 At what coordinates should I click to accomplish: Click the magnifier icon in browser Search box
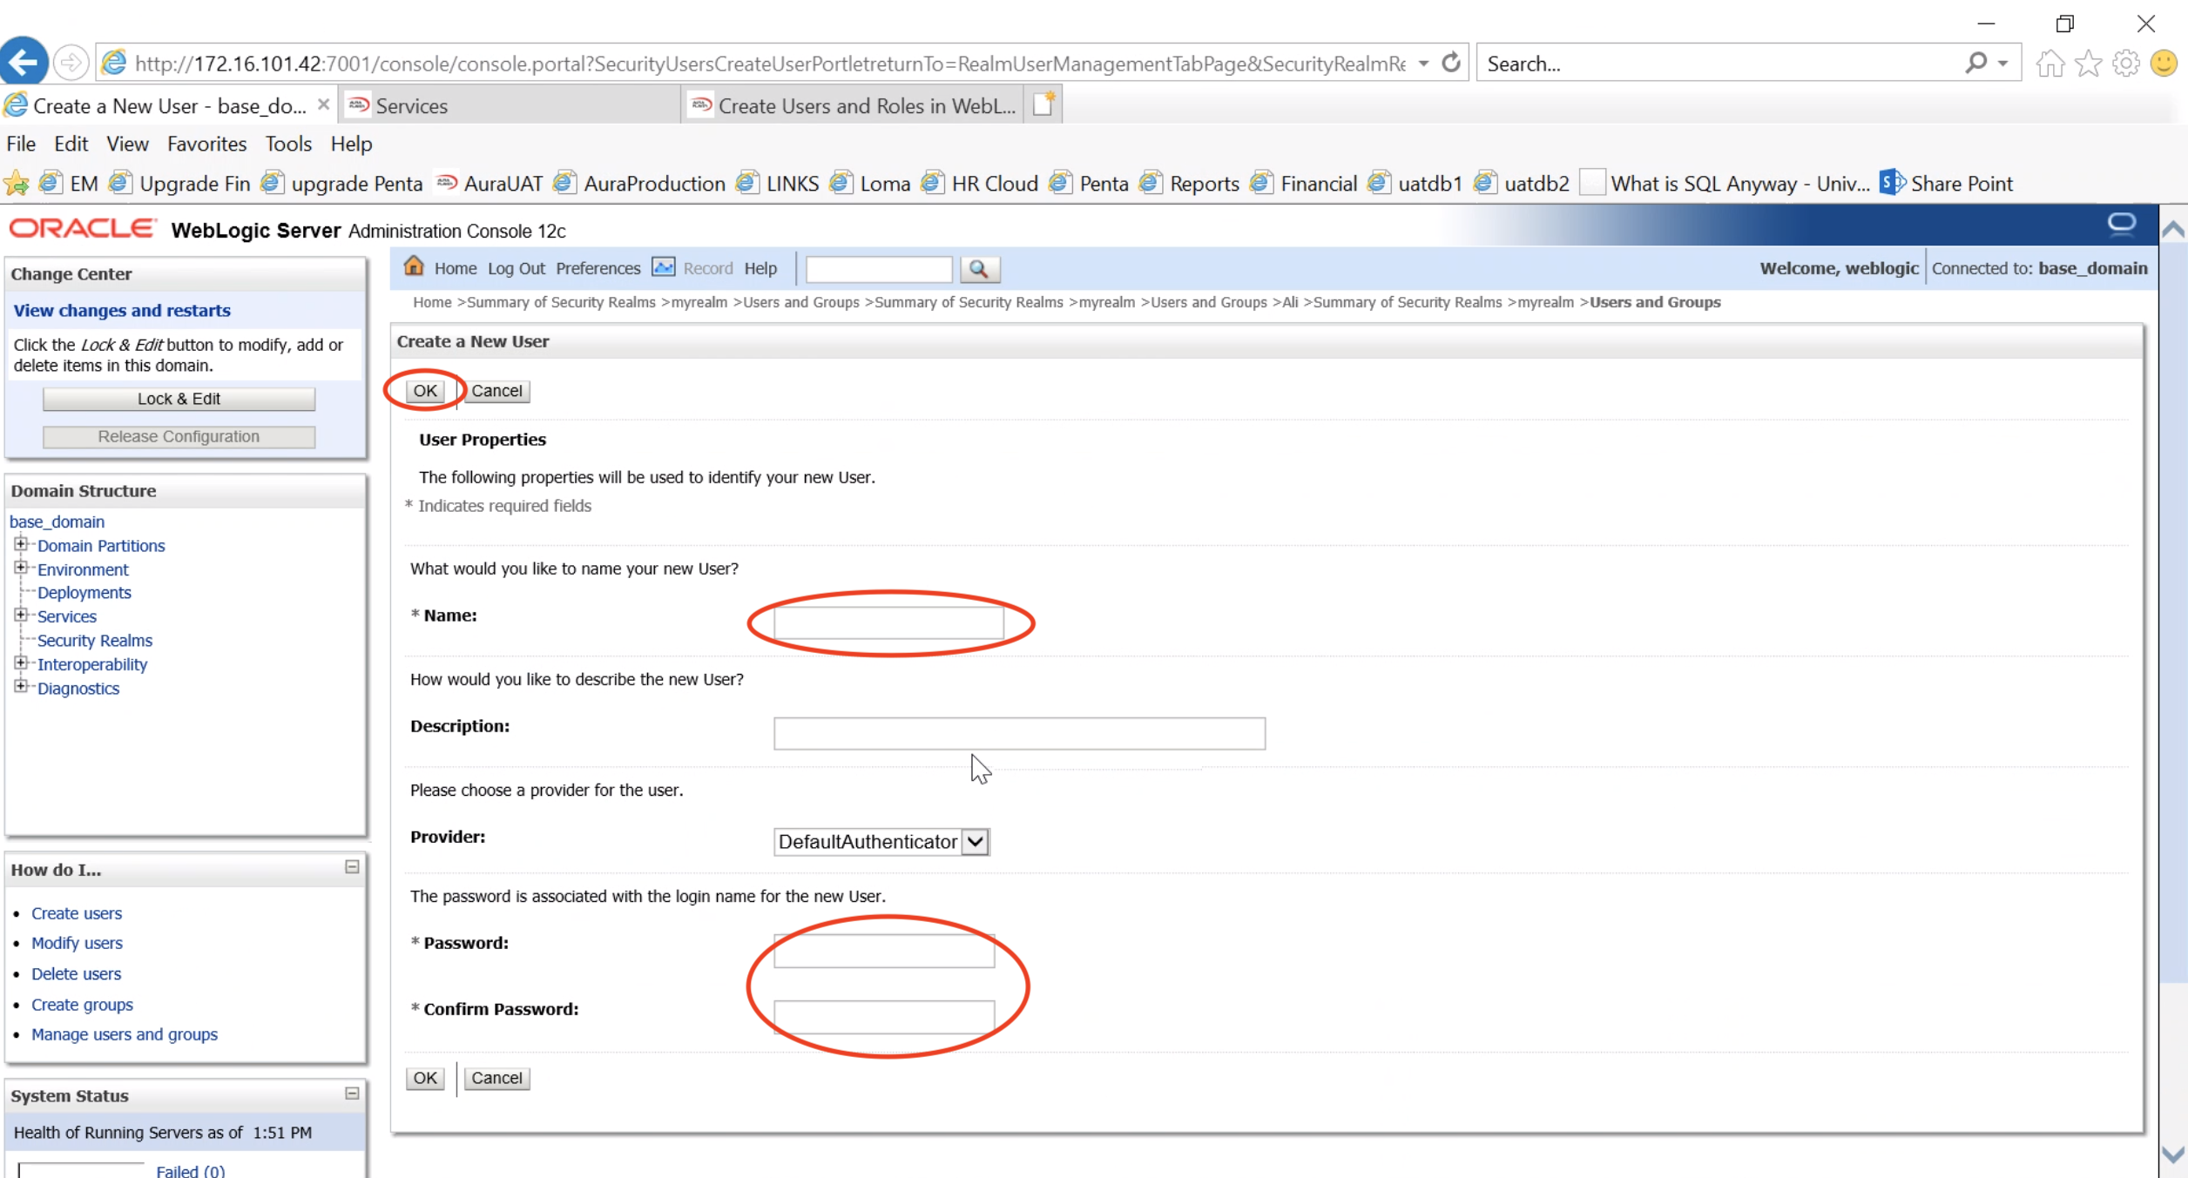1976,63
